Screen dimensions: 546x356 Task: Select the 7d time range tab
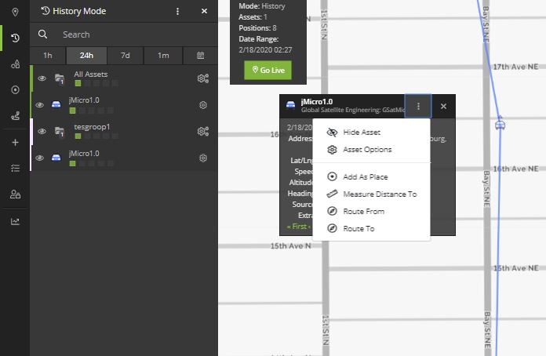125,56
